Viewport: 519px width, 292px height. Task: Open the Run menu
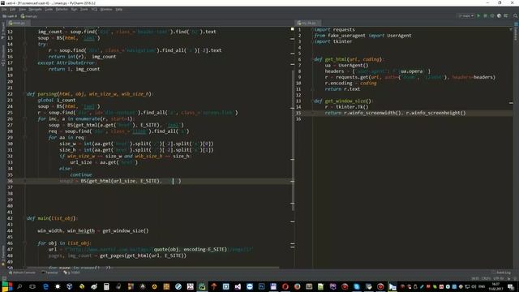74,9
